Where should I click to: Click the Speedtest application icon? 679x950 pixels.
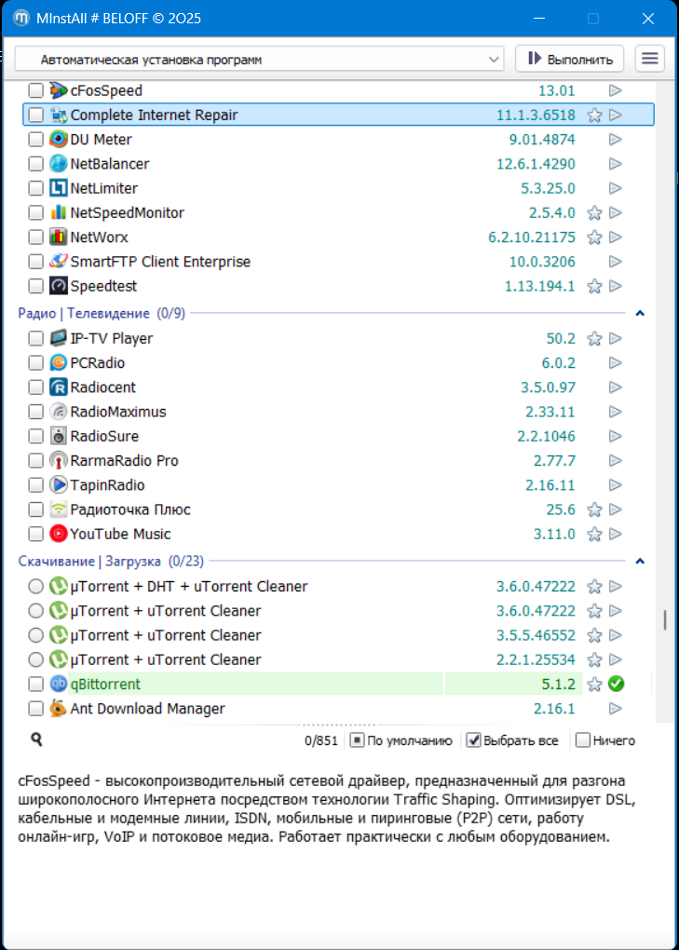[x=59, y=286]
